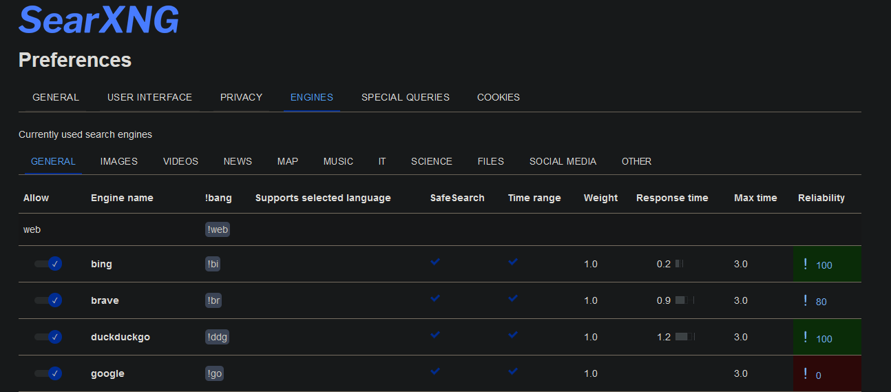Click the duckduckgo reliability exclamation icon

click(805, 337)
